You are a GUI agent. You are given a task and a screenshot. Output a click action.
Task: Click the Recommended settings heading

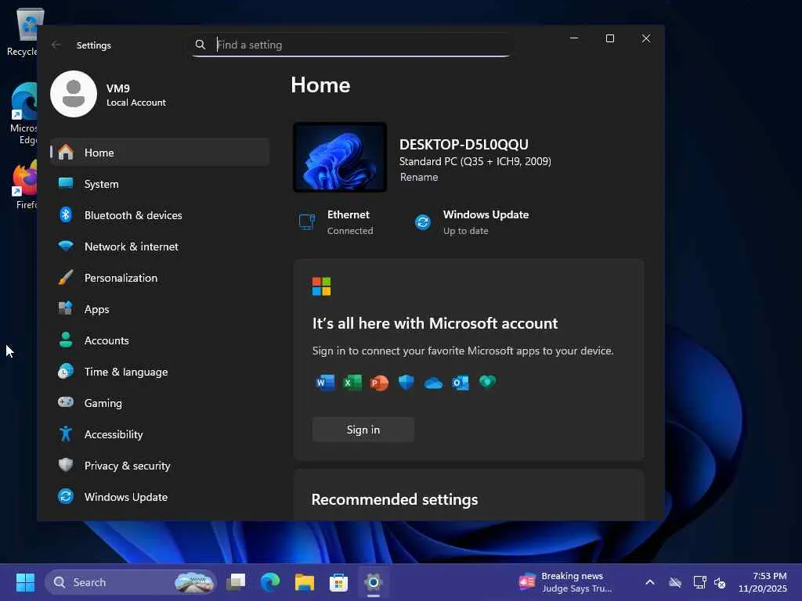(395, 499)
